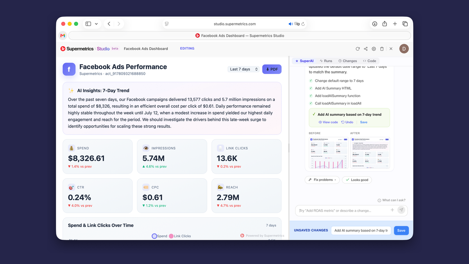This screenshot has width=469, height=264.
Task: Click the Safari sidebar toggle icon
Action: tap(88, 24)
